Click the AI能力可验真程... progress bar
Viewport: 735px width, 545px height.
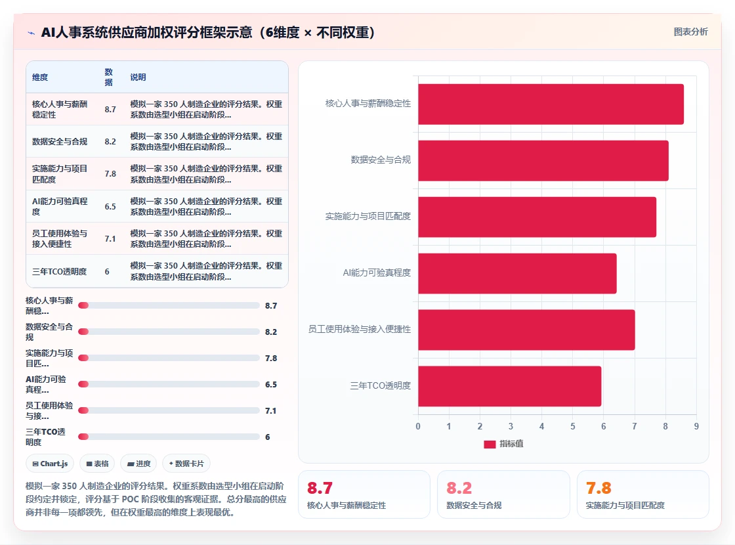click(169, 384)
